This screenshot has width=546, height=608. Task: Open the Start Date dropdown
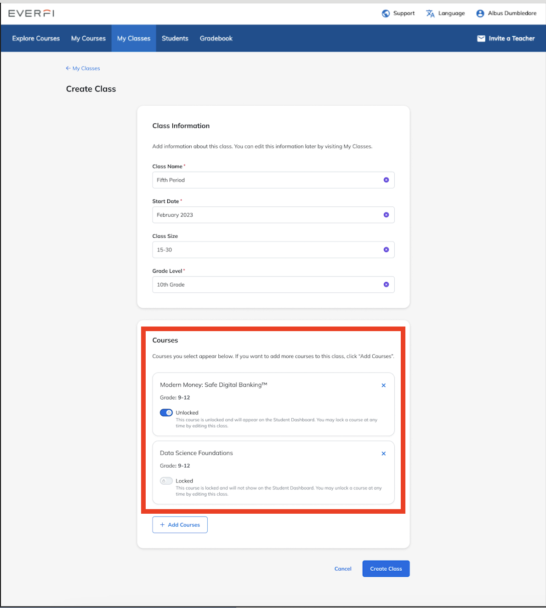point(273,215)
